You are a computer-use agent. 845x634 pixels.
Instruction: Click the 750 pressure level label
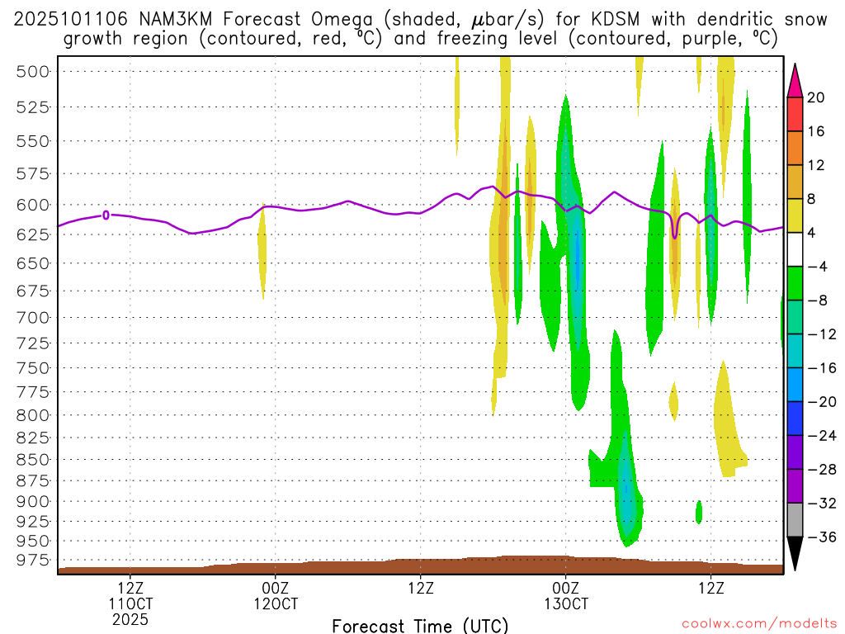[x=33, y=368]
